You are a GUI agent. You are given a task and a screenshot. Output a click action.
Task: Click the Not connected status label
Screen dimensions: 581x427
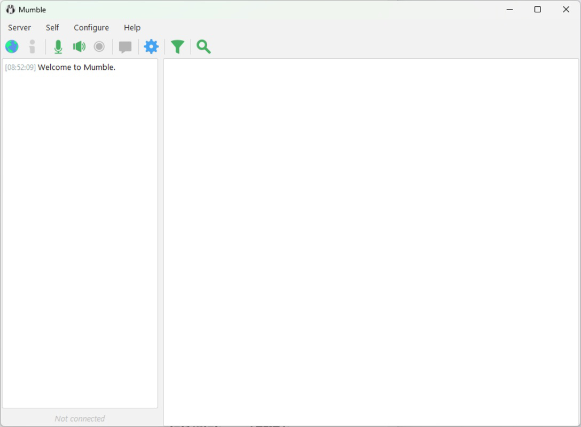(x=79, y=418)
